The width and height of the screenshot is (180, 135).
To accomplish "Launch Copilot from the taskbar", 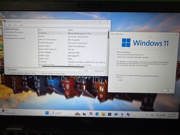I will (91, 114).
